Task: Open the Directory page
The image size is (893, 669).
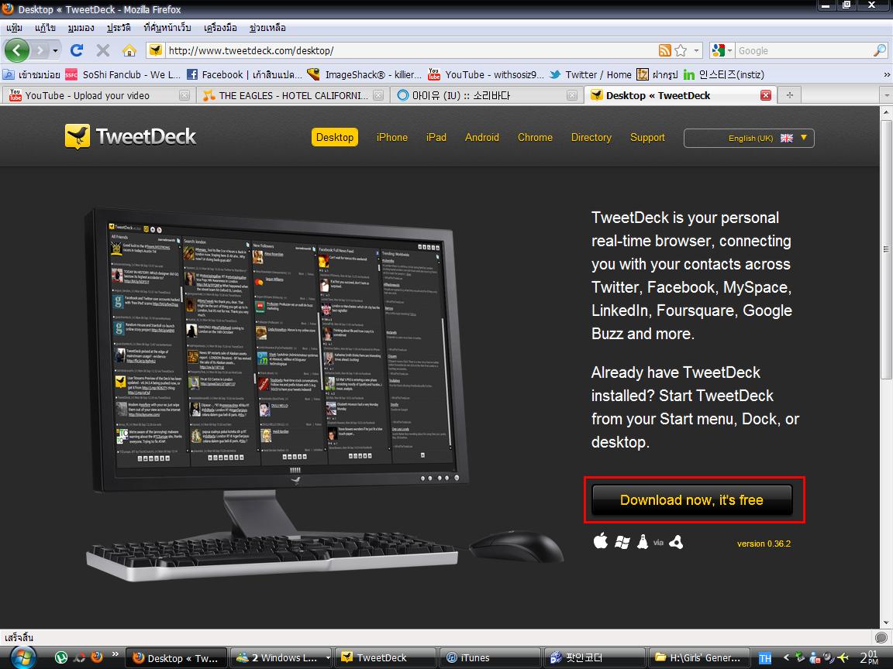Action: 591,137
